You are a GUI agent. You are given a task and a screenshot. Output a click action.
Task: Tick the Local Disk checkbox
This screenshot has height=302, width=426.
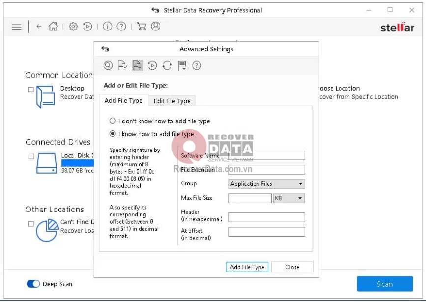31,156
